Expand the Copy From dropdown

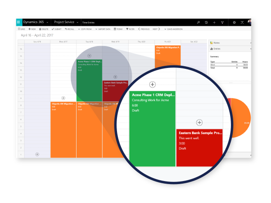tap(85, 29)
